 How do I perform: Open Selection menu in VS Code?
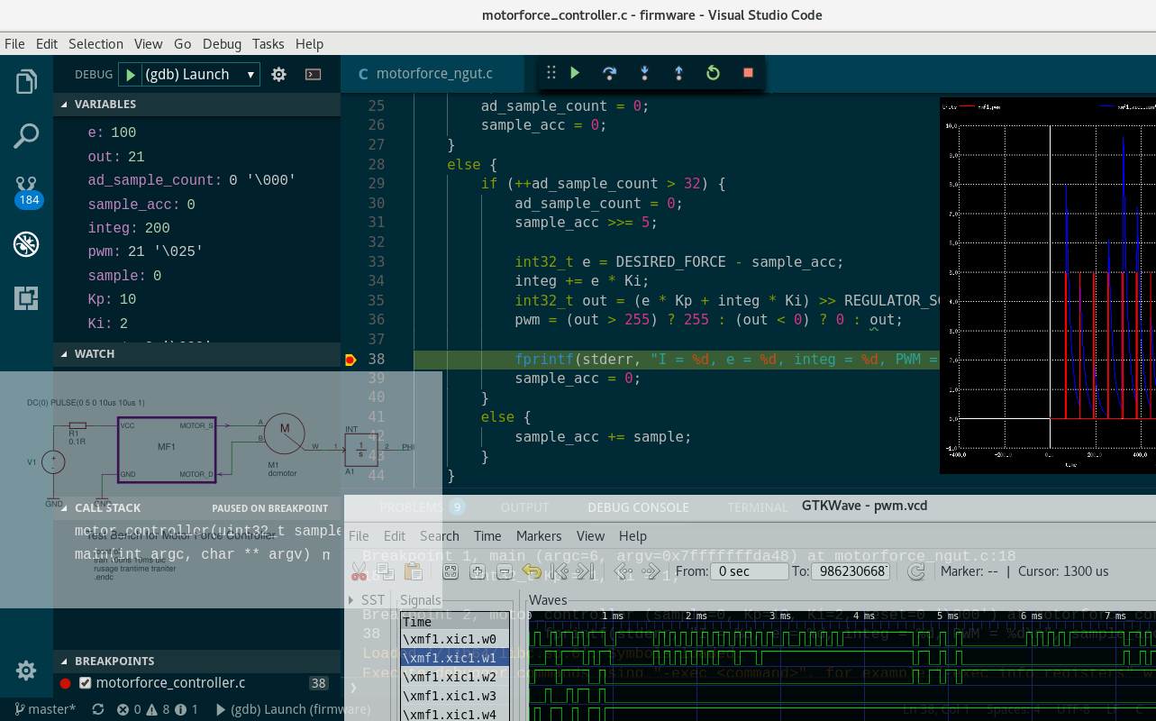coord(96,44)
